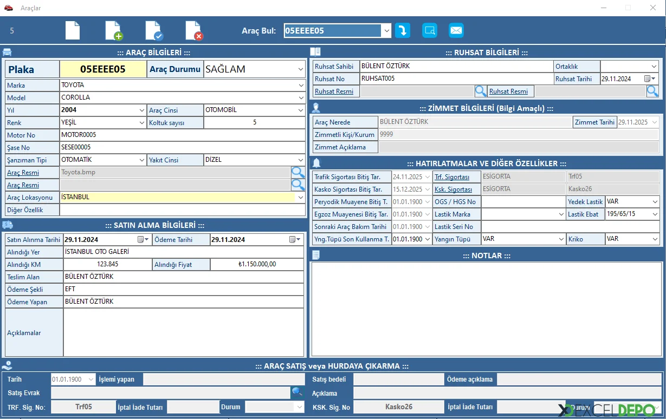Open the Ruhsat Tarihi calendar picker
The width and height of the screenshot is (666, 419).
pos(649,79)
